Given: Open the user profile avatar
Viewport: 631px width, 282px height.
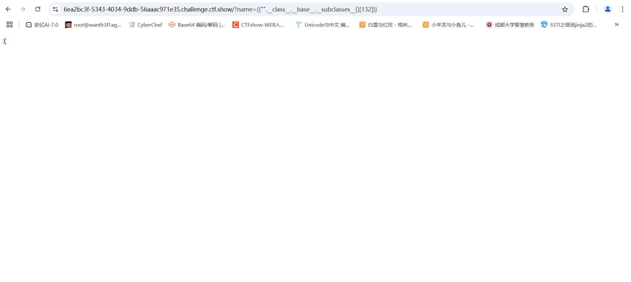Looking at the screenshot, I should tap(607, 9).
